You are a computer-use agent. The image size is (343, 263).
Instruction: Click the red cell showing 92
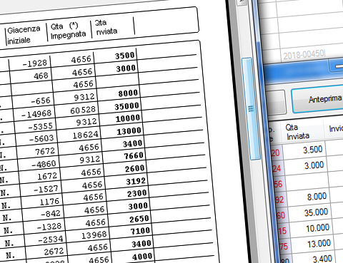279,200
